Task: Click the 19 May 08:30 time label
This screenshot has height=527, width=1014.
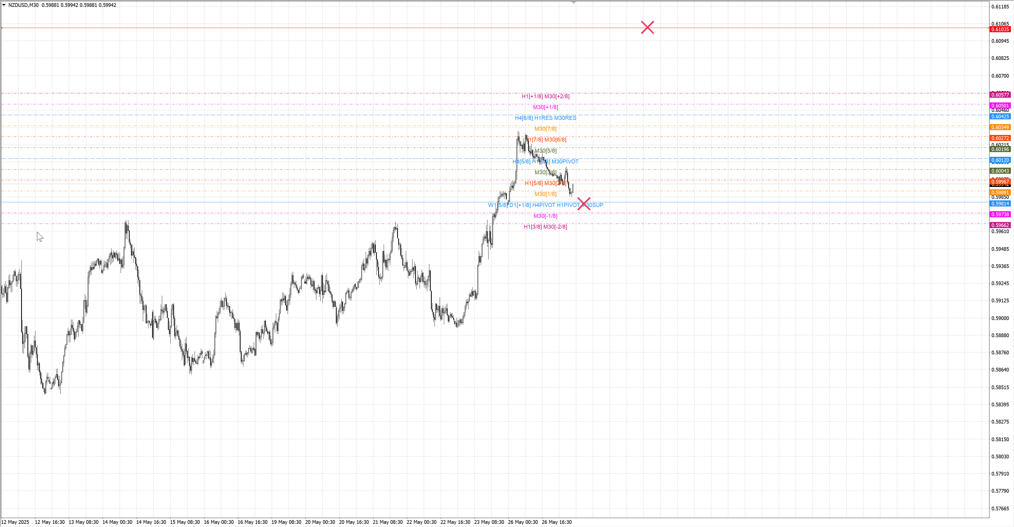Action: click(x=286, y=522)
